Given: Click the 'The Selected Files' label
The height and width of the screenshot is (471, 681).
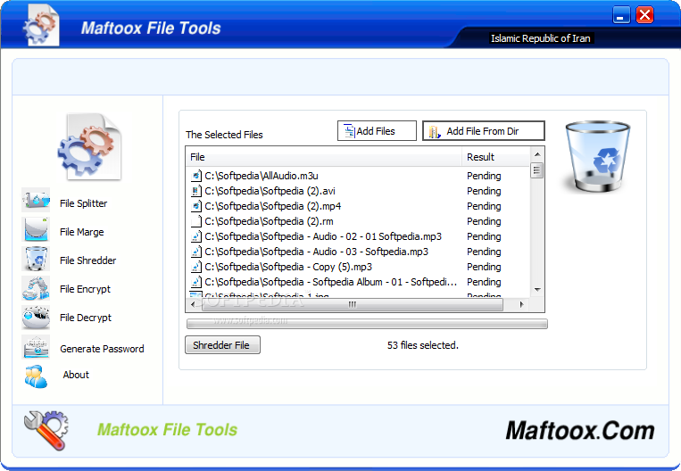Looking at the screenshot, I should coord(224,135).
